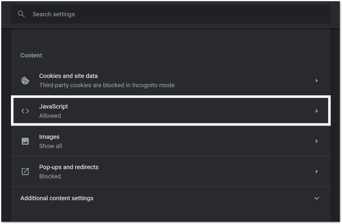Click the Pop-ups Blocked status text
Screen dimensions: 342x224
[50, 176]
